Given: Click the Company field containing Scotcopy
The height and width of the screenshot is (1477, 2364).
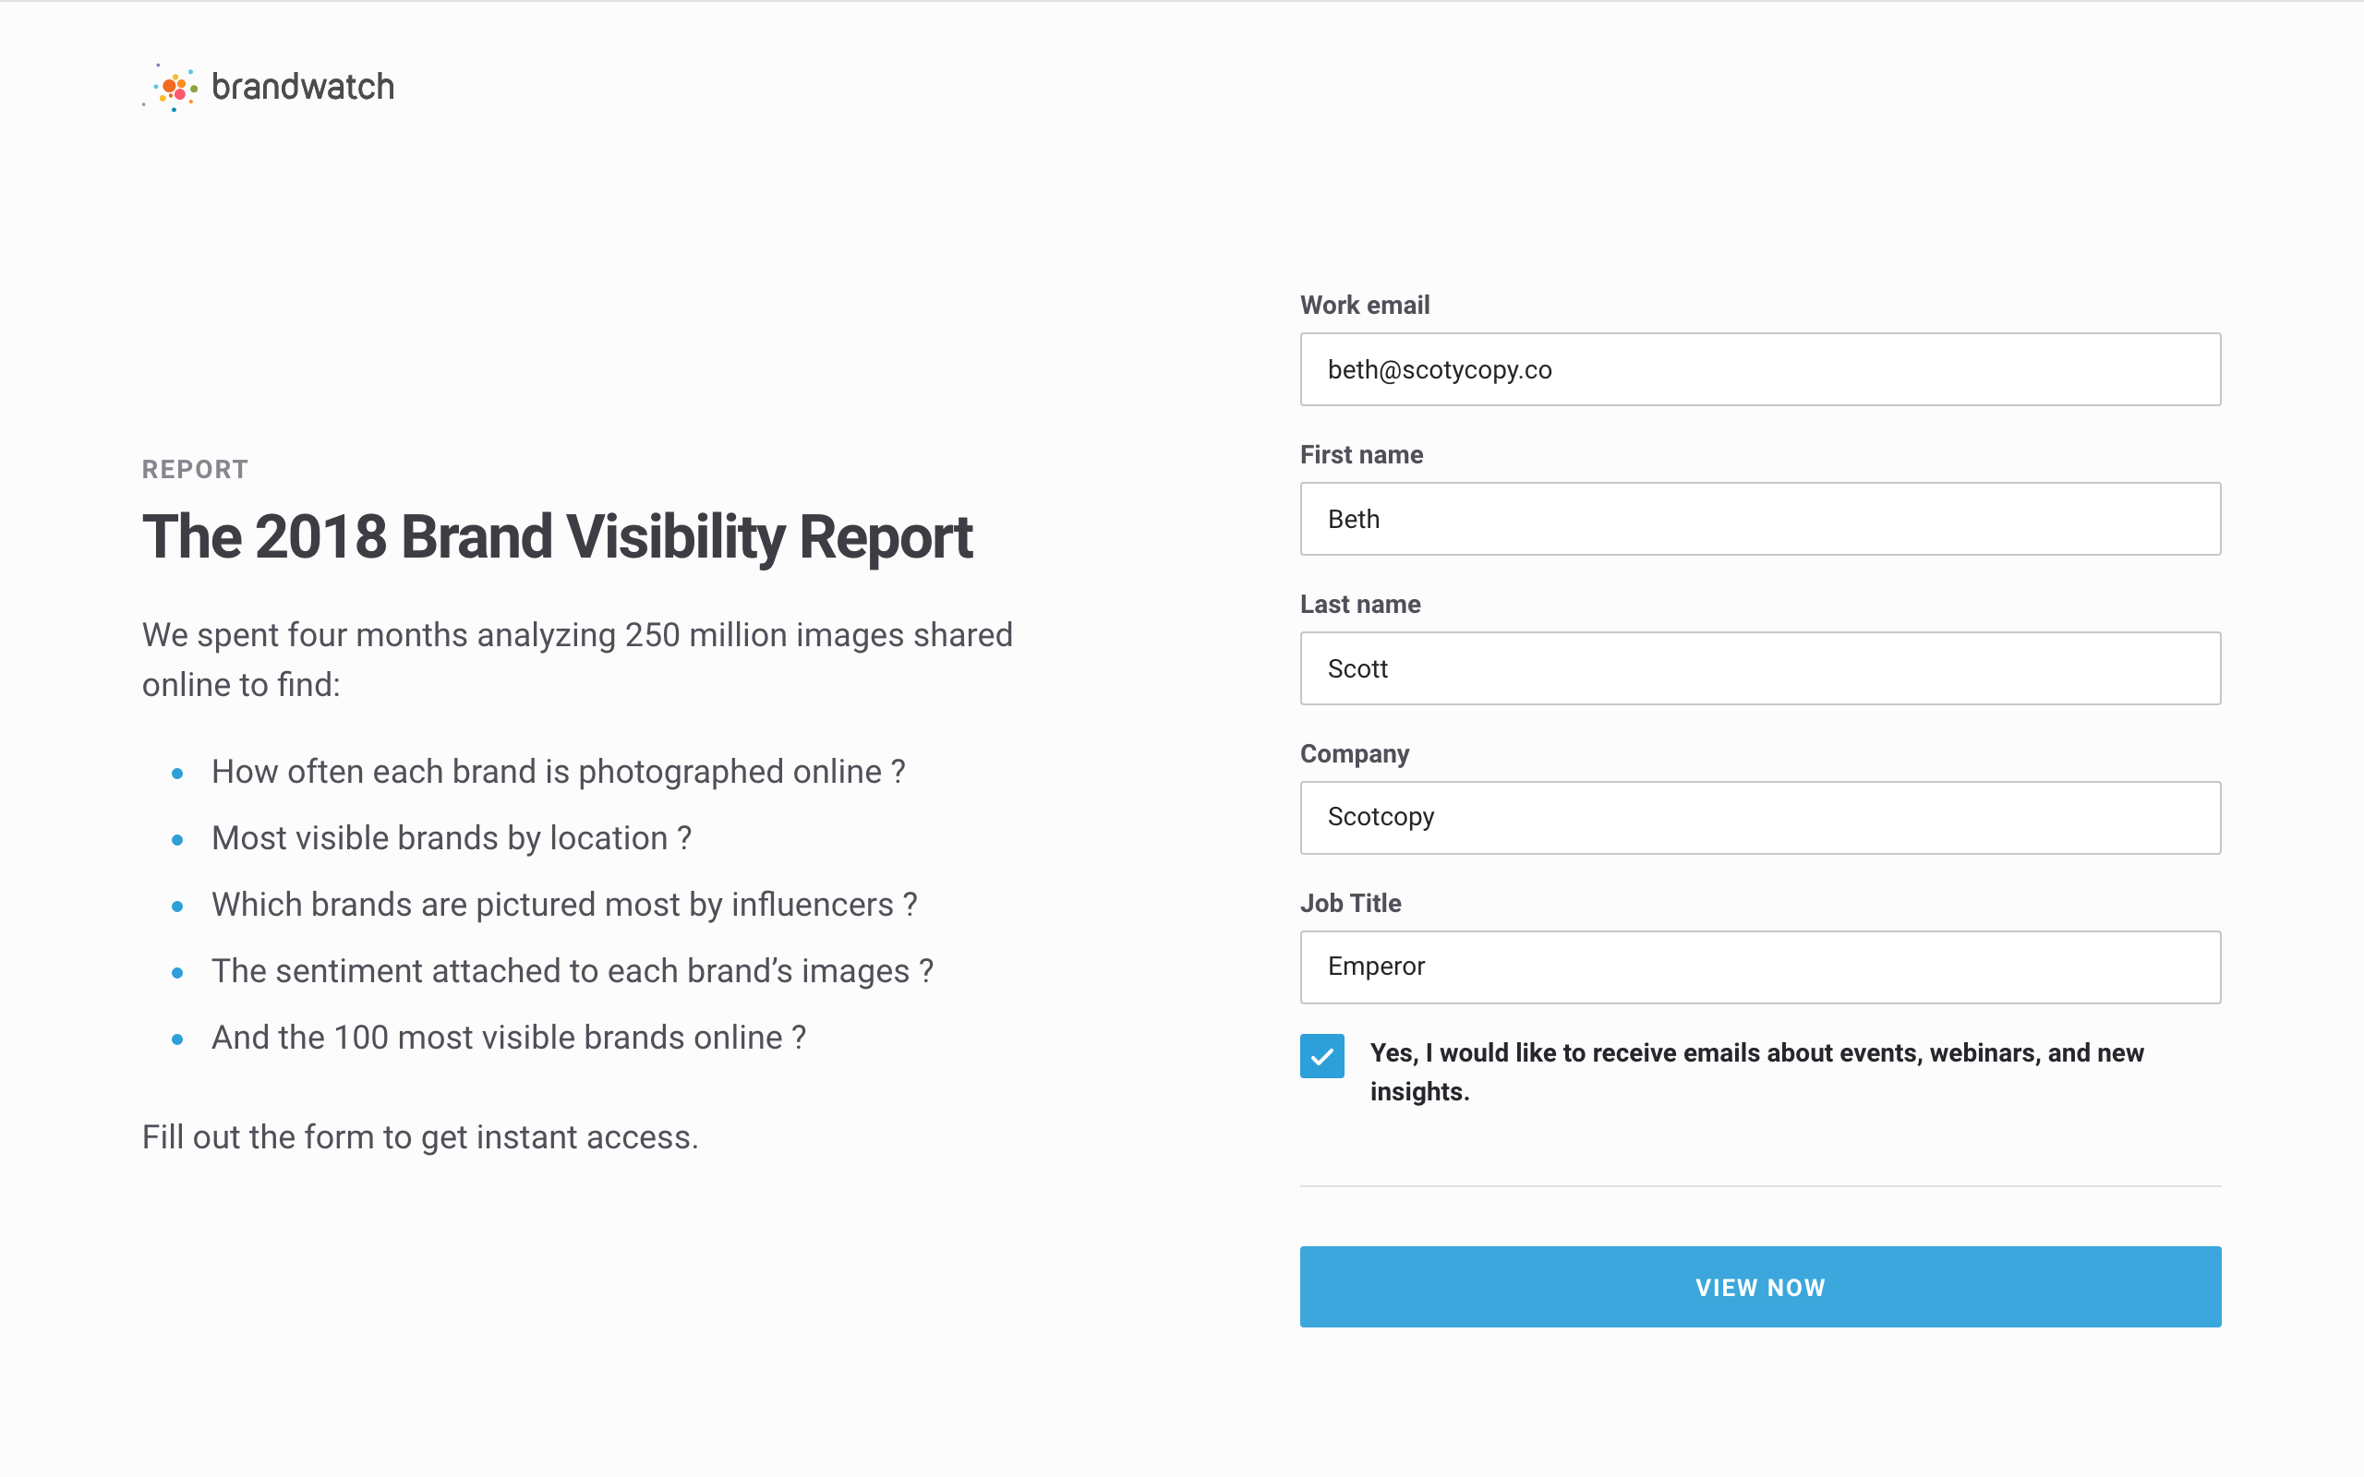Looking at the screenshot, I should pyautogui.click(x=1759, y=818).
